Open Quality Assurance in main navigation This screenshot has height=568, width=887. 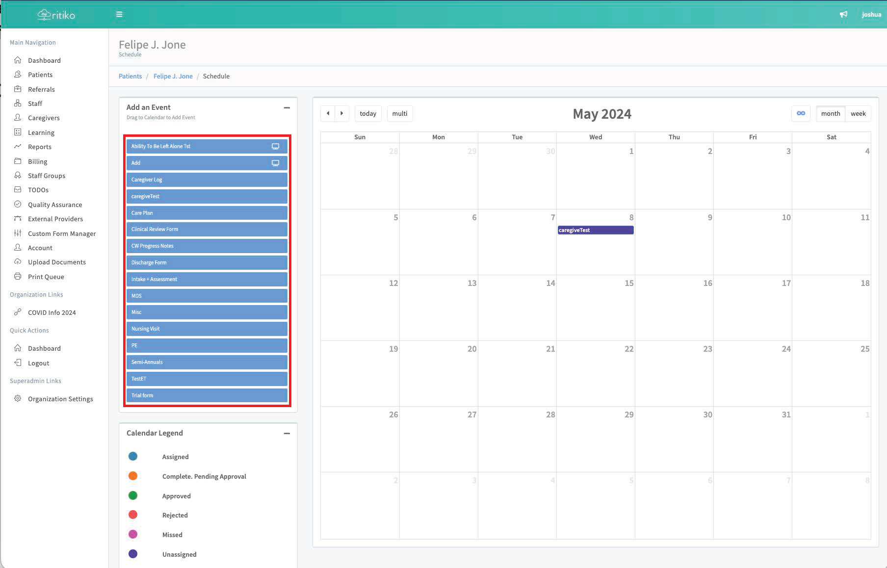coord(54,205)
